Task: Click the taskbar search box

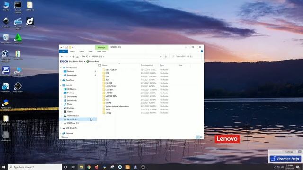Action: point(35,167)
